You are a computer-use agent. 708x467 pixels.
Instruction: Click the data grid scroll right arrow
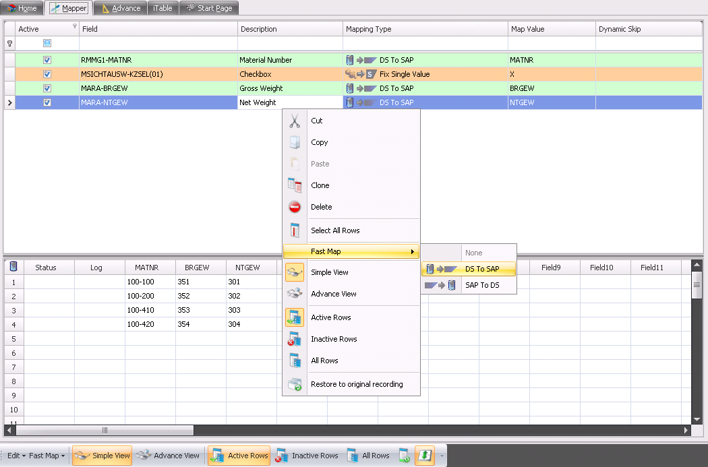tap(686, 431)
